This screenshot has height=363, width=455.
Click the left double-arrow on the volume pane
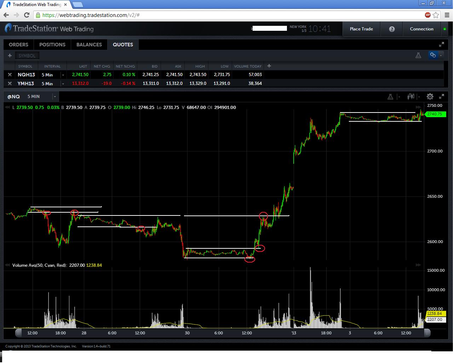point(7,265)
